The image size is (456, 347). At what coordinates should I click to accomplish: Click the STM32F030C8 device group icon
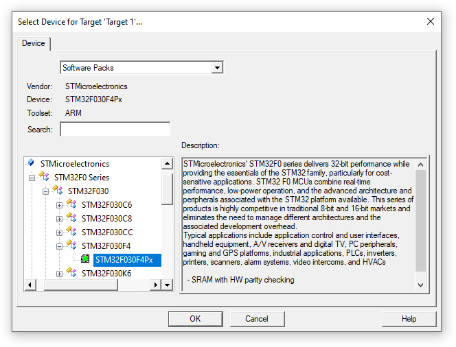tap(71, 217)
